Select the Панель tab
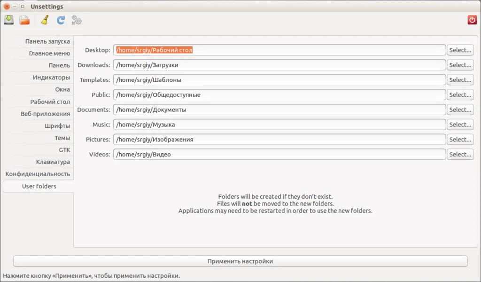The height and width of the screenshot is (282, 481). 43,65
